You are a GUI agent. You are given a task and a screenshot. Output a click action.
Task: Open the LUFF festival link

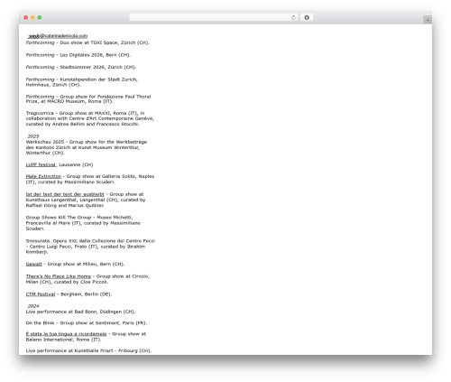[x=41, y=164]
